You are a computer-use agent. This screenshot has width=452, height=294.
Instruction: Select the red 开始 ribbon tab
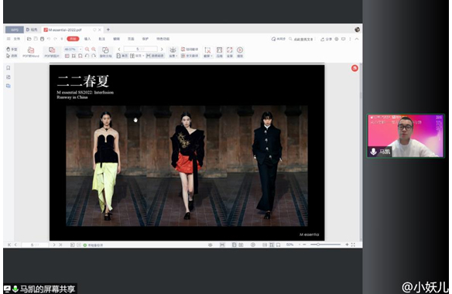(x=73, y=39)
